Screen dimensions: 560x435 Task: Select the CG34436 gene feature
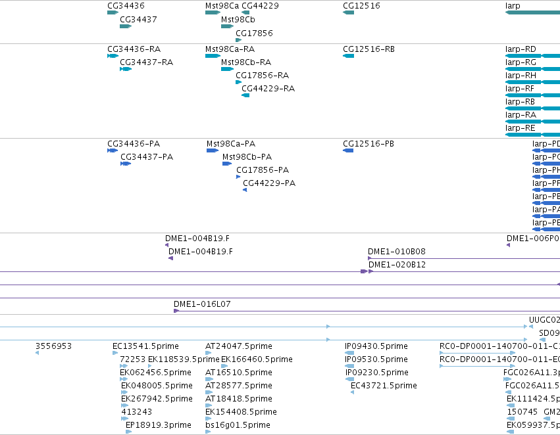[x=113, y=12]
